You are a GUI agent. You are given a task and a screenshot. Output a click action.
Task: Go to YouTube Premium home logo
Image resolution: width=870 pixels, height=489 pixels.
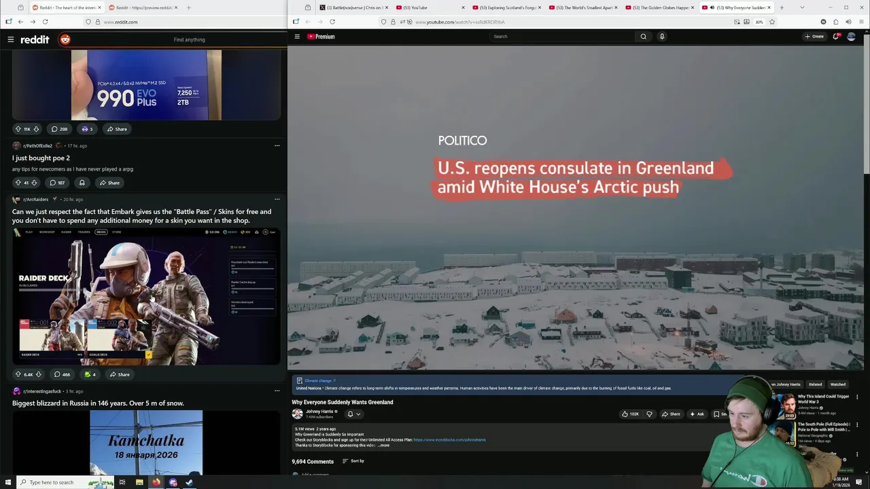(x=321, y=37)
